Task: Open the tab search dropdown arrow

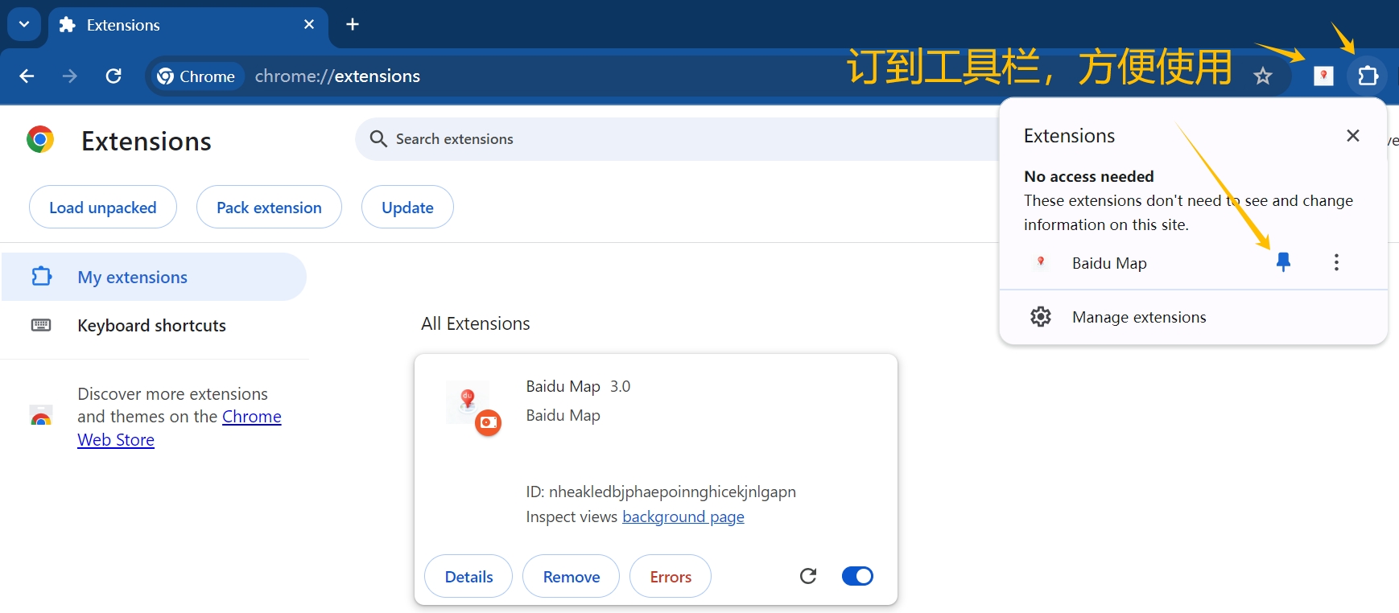Action: tap(24, 24)
